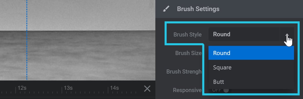Click the Brush Size label
This screenshot has width=303, height=99.
pyautogui.click(x=188, y=53)
